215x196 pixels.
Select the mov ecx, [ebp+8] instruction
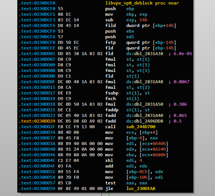[x=131, y=132]
